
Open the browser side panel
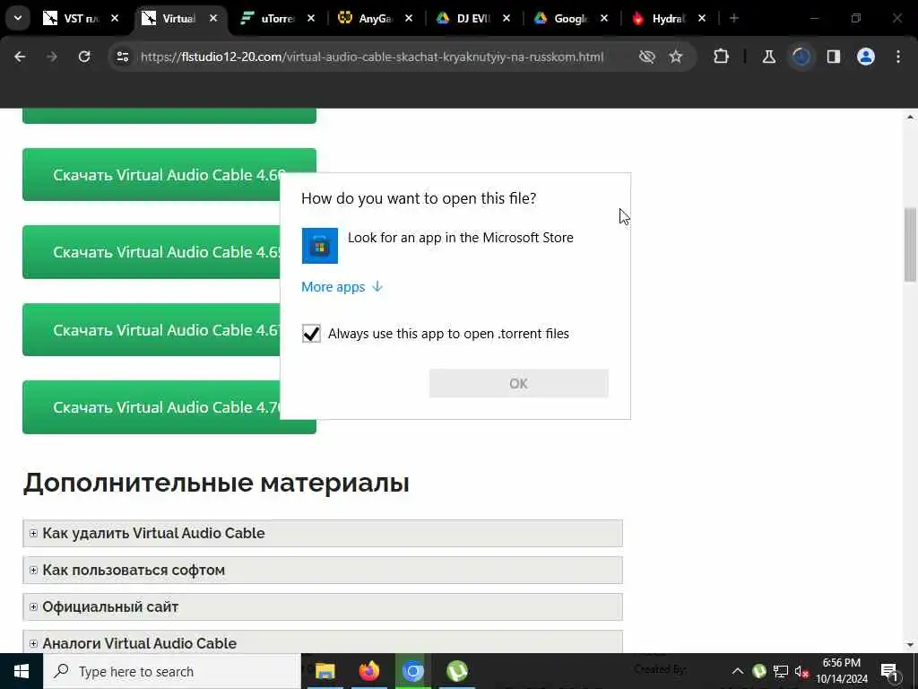(x=834, y=57)
